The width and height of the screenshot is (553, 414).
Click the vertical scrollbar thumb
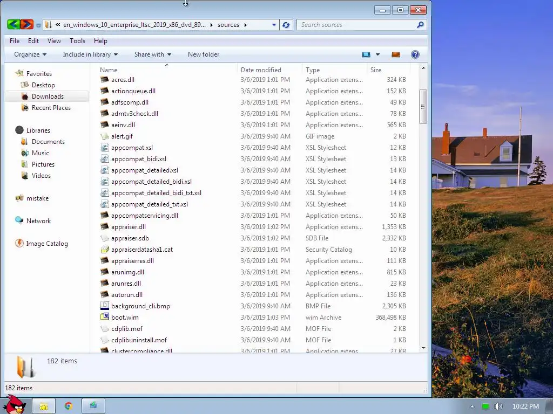pos(423,107)
